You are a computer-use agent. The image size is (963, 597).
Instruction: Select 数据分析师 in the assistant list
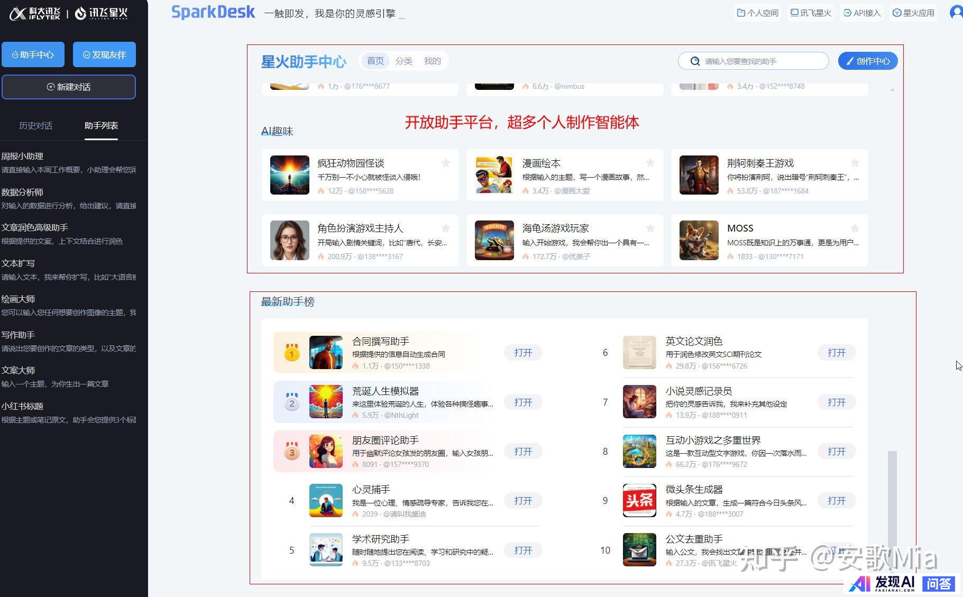pyautogui.click(x=69, y=198)
